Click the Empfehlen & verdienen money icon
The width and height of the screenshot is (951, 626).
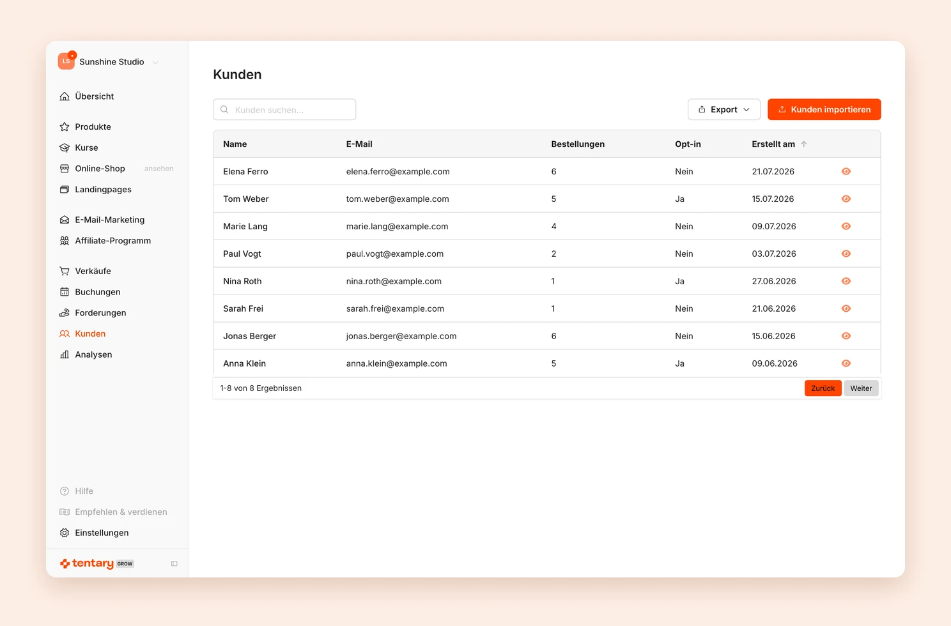coord(65,512)
